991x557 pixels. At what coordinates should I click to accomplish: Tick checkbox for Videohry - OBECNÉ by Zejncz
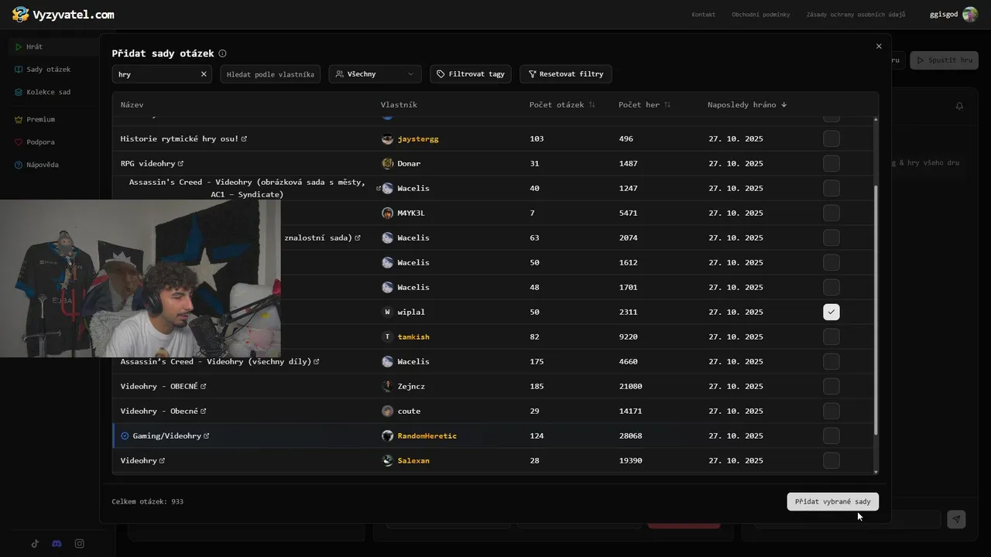coord(831,387)
